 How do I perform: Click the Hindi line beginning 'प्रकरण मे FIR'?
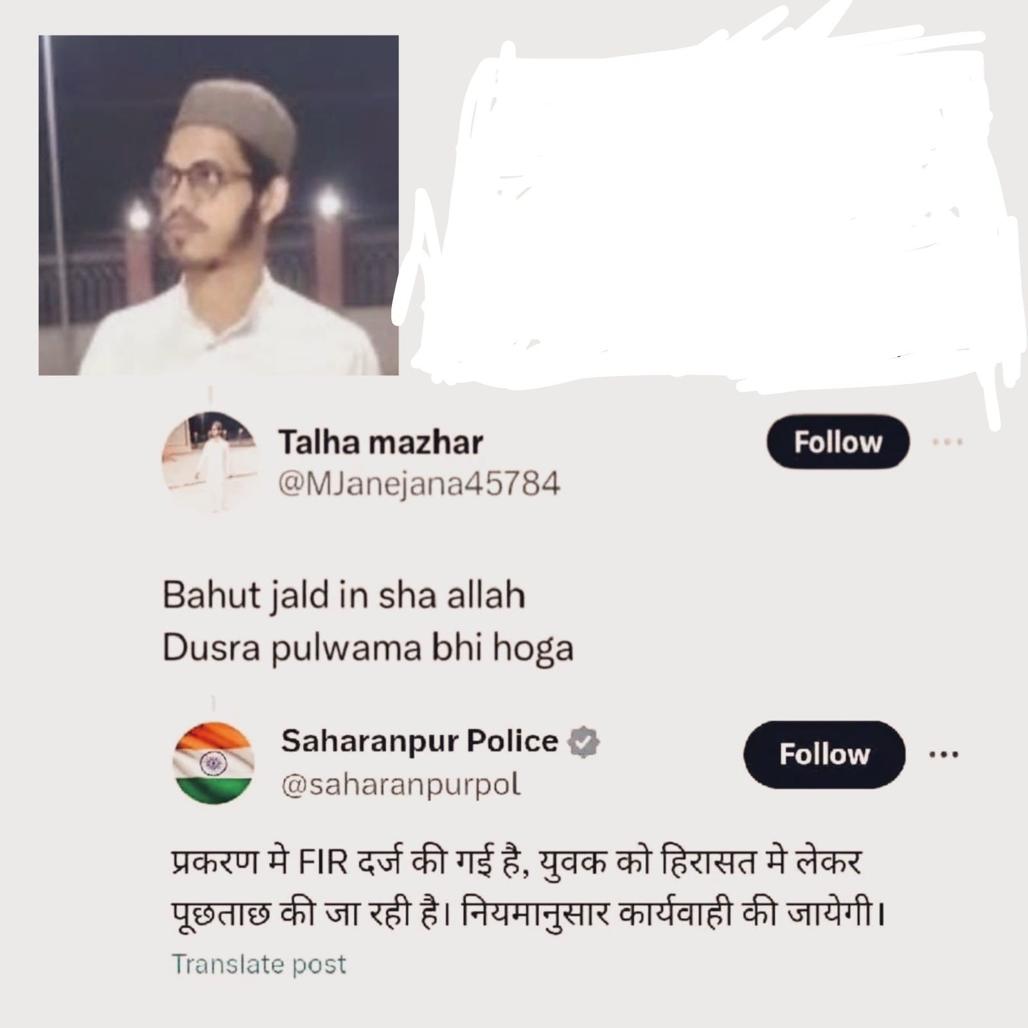[517, 862]
